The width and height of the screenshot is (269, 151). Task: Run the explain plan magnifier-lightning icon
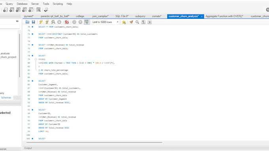click(x=53, y=22)
